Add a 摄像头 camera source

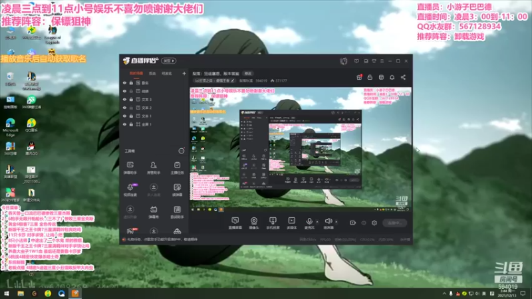254,223
